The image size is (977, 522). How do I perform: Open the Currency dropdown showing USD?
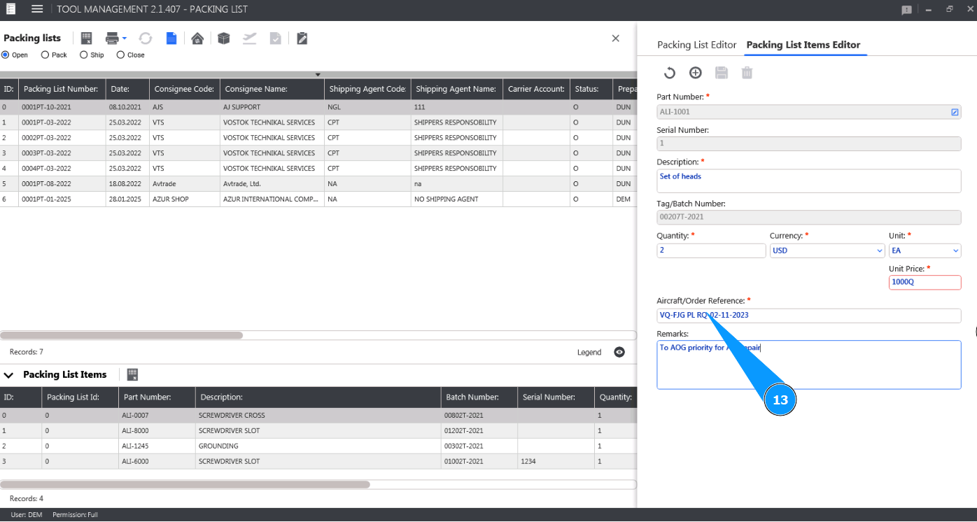(x=827, y=251)
